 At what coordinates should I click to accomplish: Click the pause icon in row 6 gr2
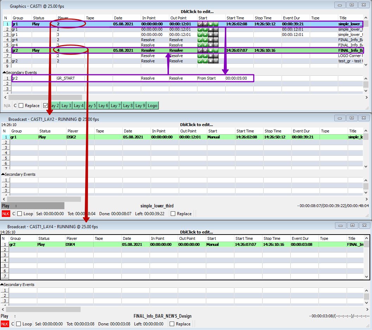216,50
